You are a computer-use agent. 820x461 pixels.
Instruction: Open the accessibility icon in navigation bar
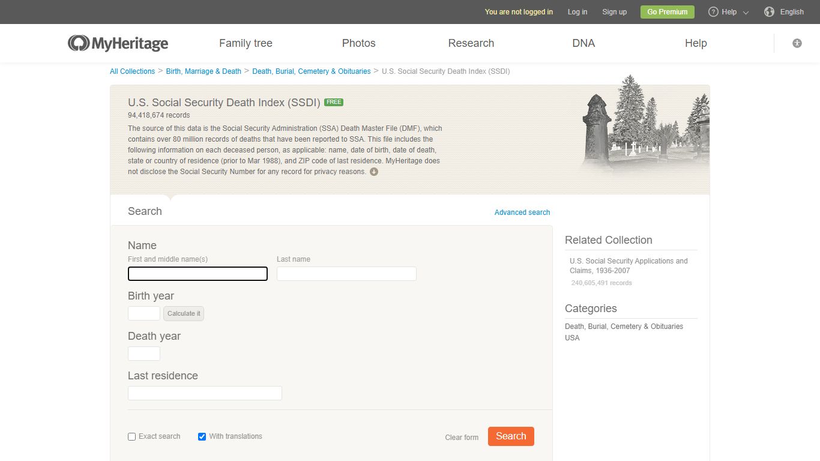coord(797,43)
